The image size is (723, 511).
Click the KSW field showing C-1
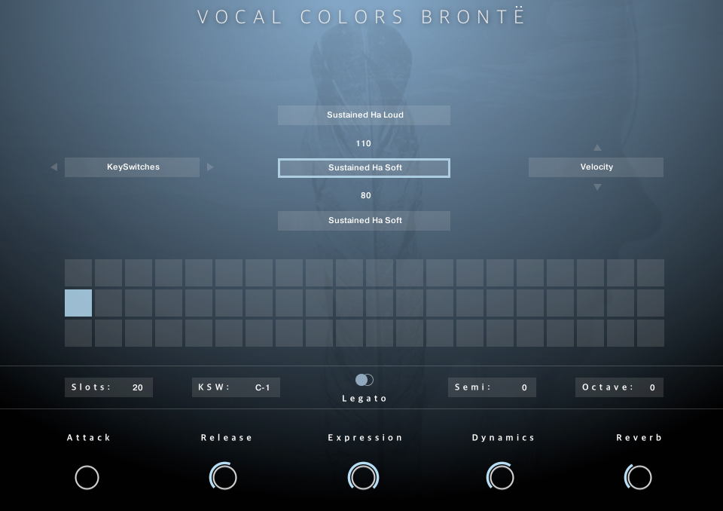click(x=262, y=387)
